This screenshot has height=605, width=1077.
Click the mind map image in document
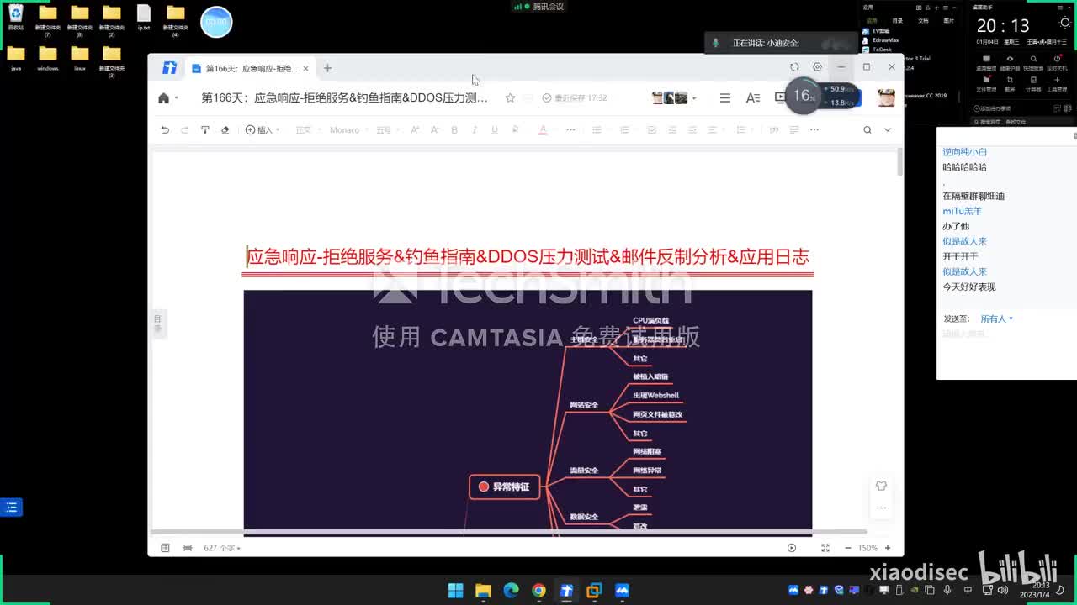(x=528, y=413)
